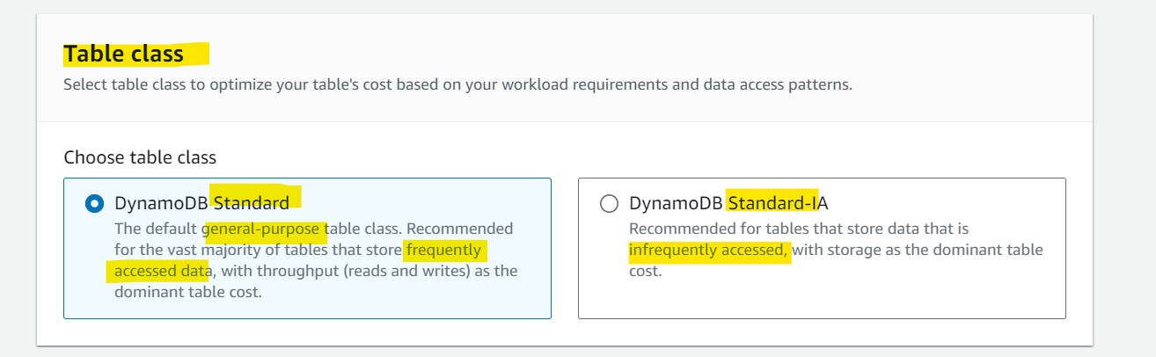
Task: Click the "DynamoDB Standard" option label
Action: click(x=201, y=203)
